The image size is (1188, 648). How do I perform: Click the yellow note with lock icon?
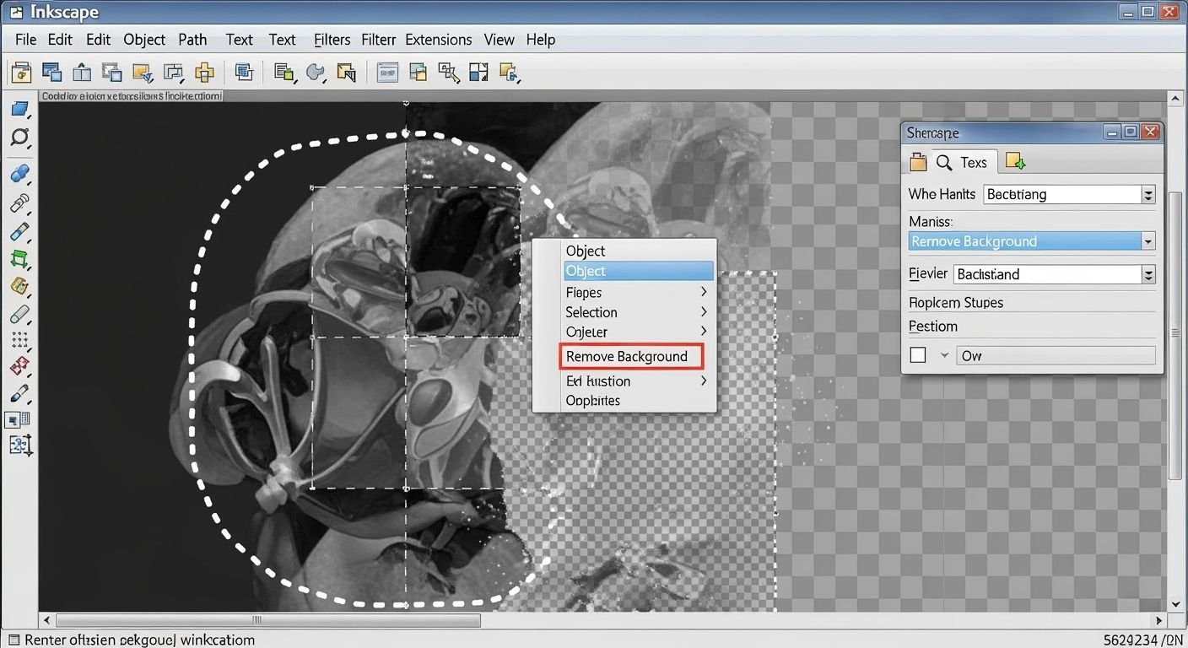[x=508, y=73]
